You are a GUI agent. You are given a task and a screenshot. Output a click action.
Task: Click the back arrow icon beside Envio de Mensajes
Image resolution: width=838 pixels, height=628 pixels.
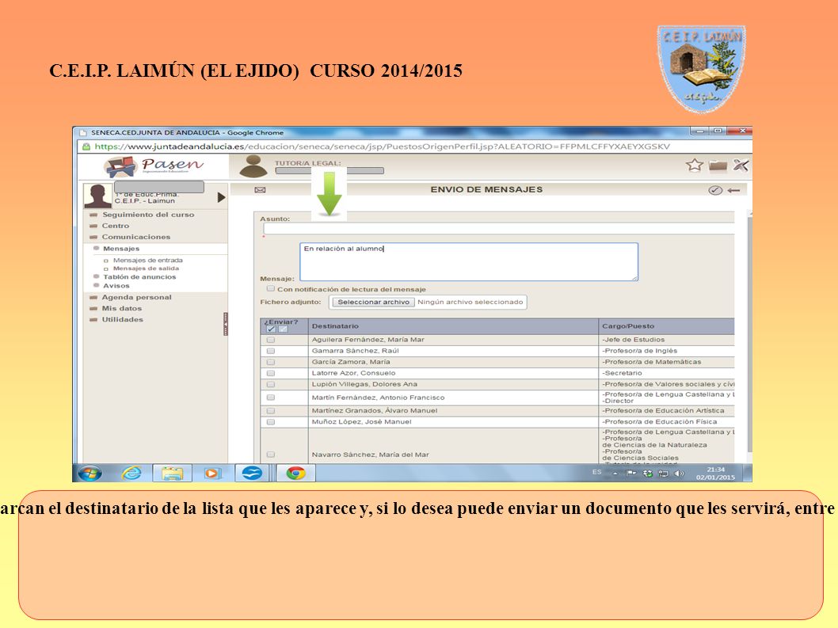pos(733,190)
